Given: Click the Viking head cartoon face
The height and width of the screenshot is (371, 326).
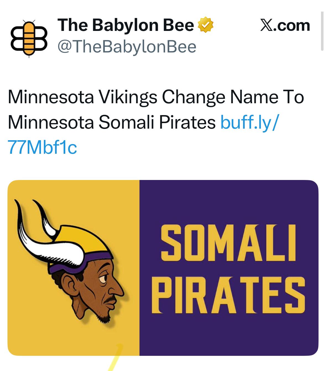Looking at the screenshot, I should (x=100, y=287).
